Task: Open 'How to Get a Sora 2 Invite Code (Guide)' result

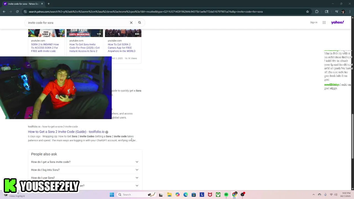Action: pyautogui.click(x=66, y=132)
